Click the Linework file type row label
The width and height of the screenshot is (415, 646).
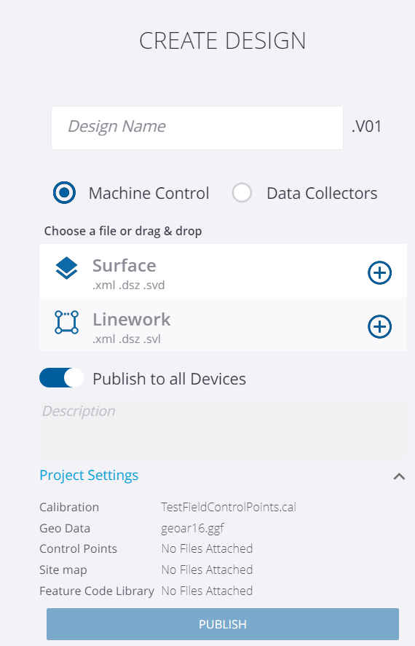pos(131,319)
